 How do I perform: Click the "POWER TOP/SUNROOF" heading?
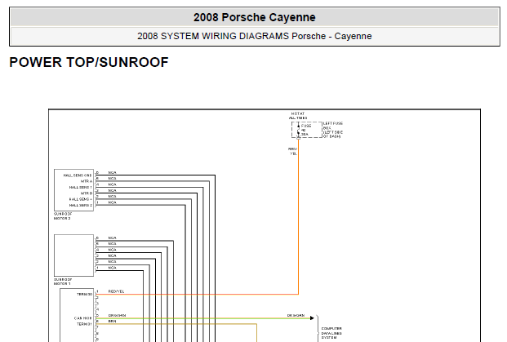coord(89,62)
